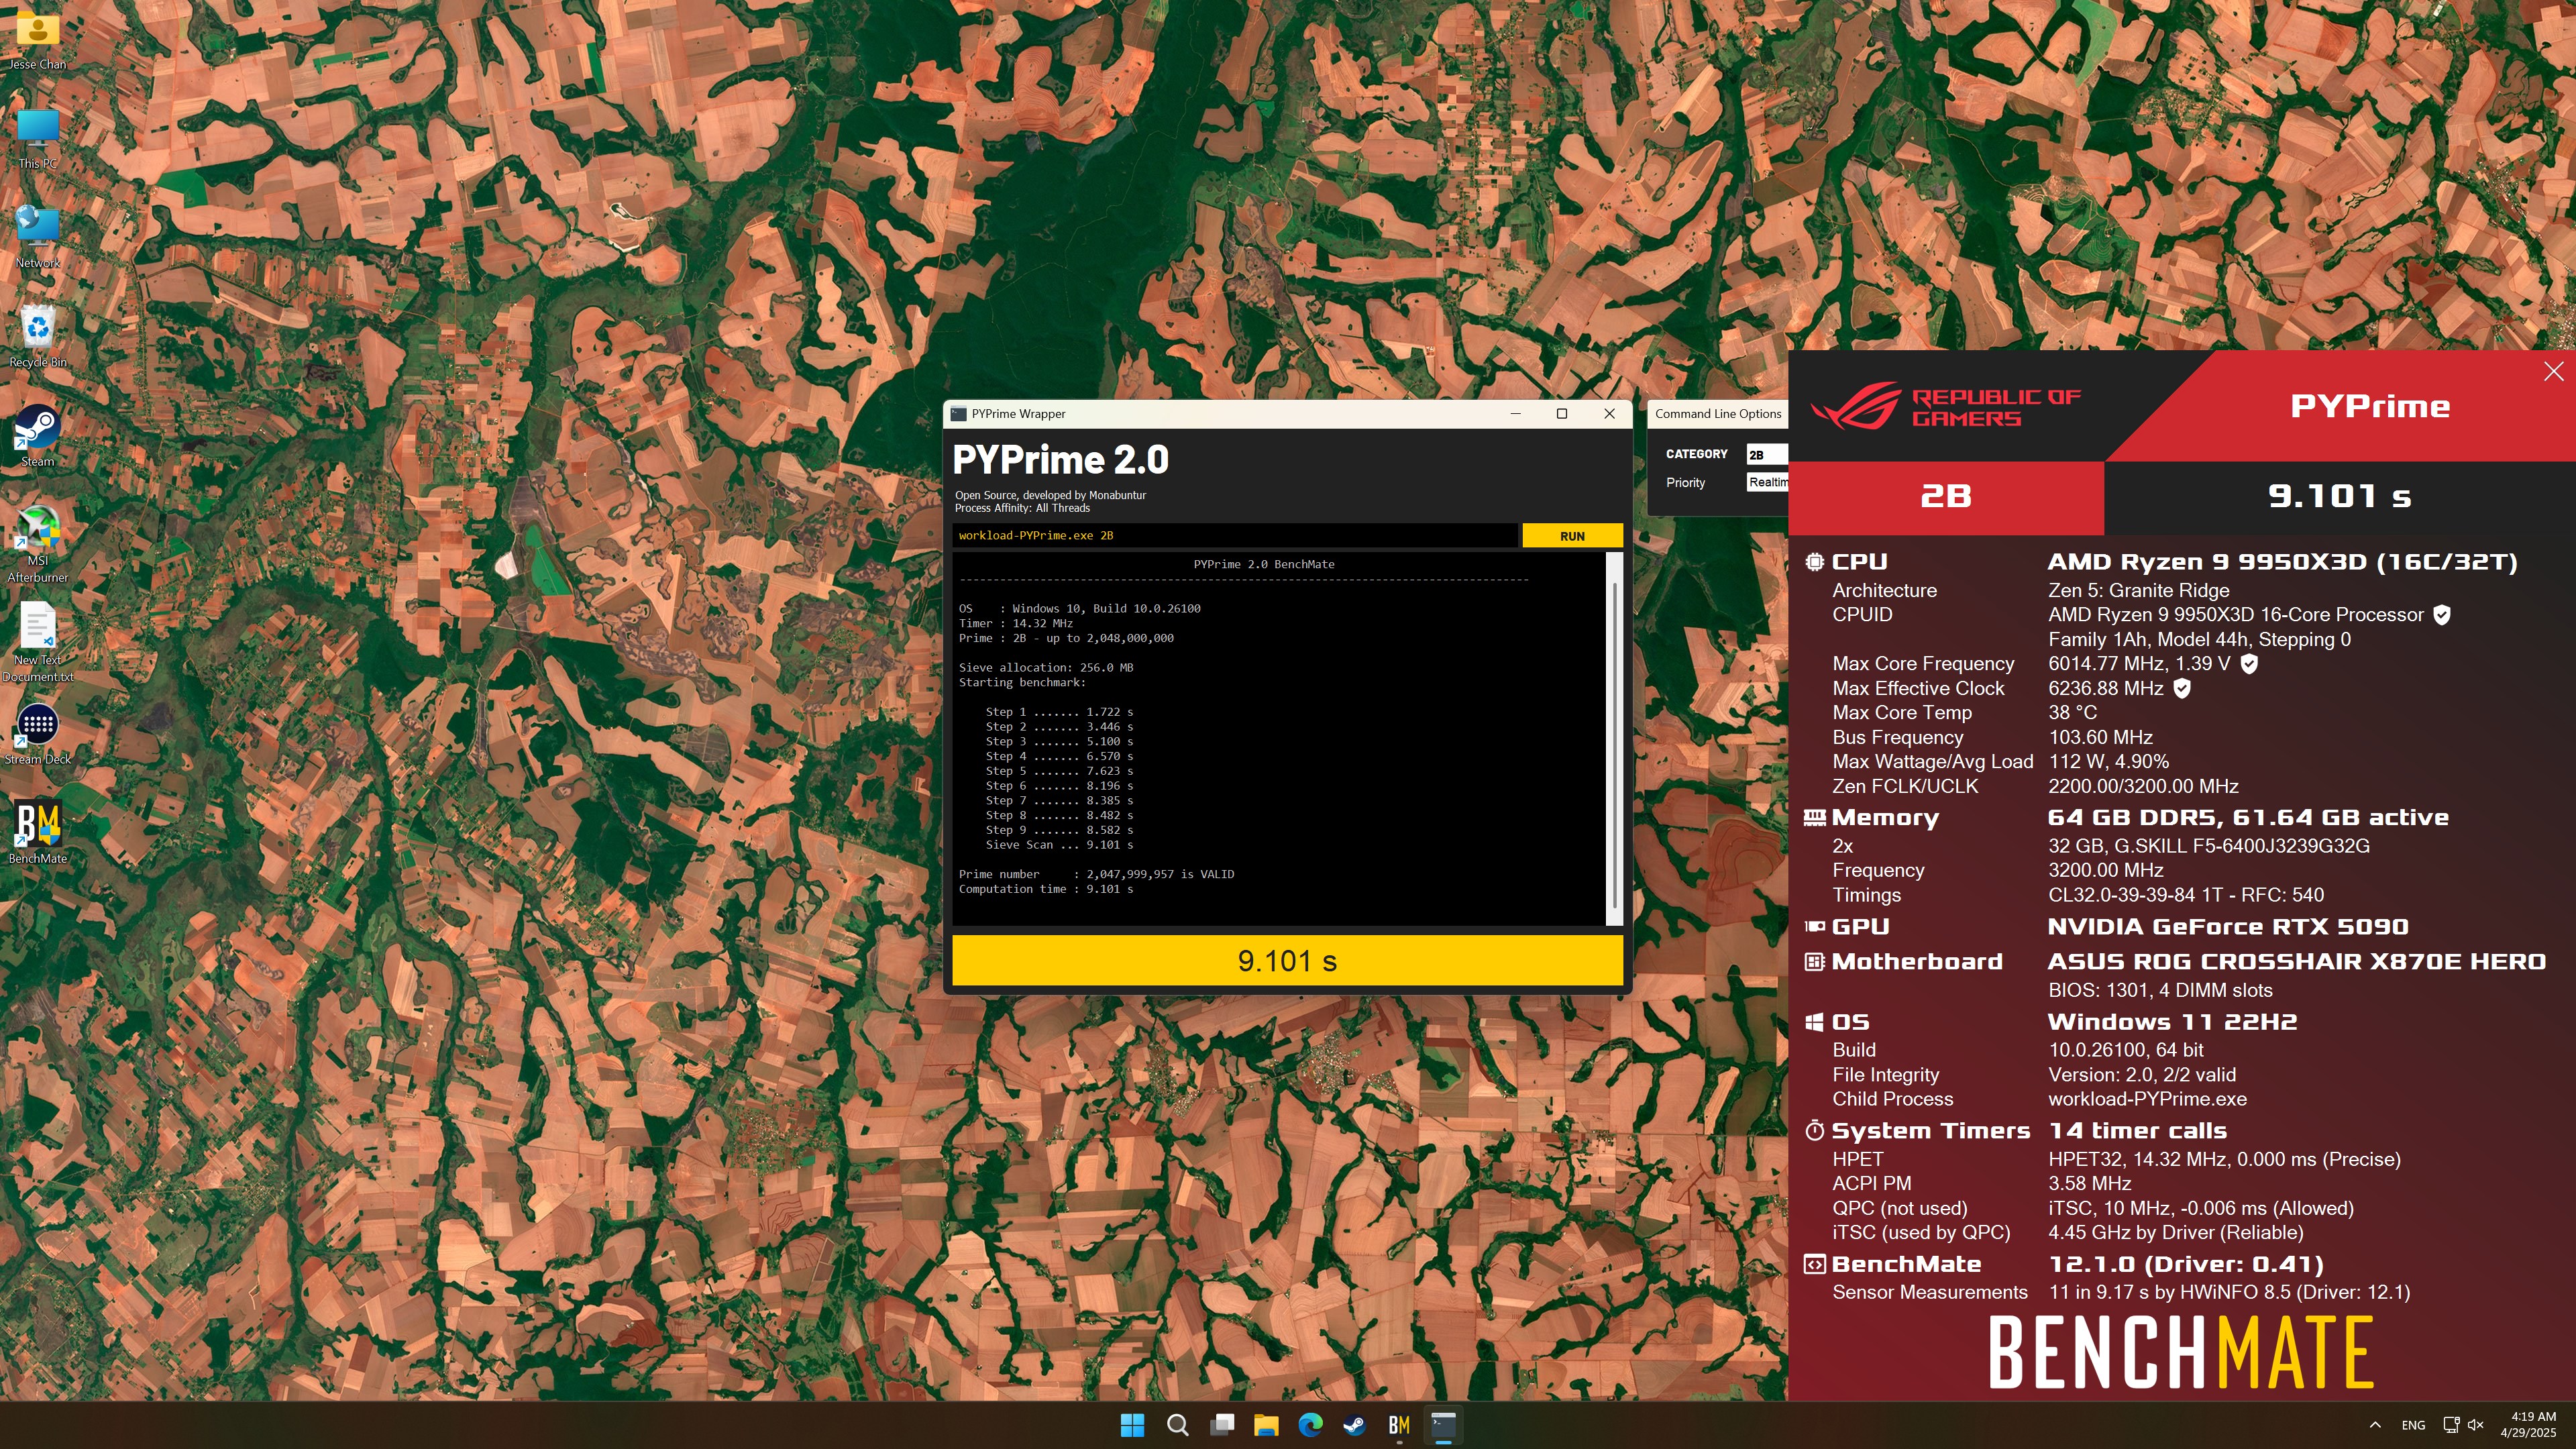Click NVIDIA GeForce RTX 5090 text
This screenshot has height=1449, width=2576.
pyautogui.click(x=2228, y=927)
